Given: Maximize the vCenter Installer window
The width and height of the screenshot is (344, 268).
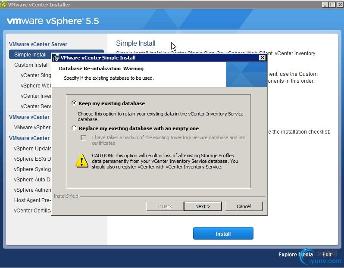Looking at the screenshot, I should [x=332, y=4].
